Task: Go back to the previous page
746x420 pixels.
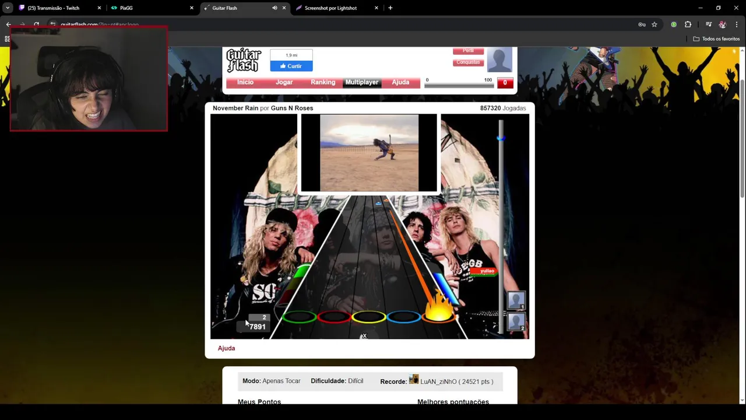Action: pos(9,24)
